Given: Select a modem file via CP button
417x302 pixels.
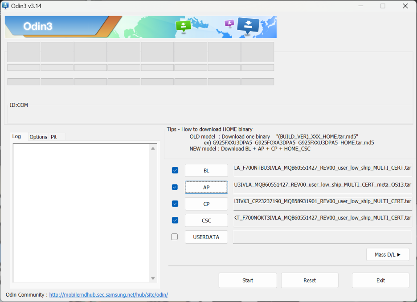Looking at the screenshot, I should pyautogui.click(x=206, y=204).
